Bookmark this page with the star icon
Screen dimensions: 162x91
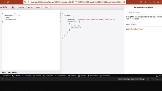click(124, 2)
